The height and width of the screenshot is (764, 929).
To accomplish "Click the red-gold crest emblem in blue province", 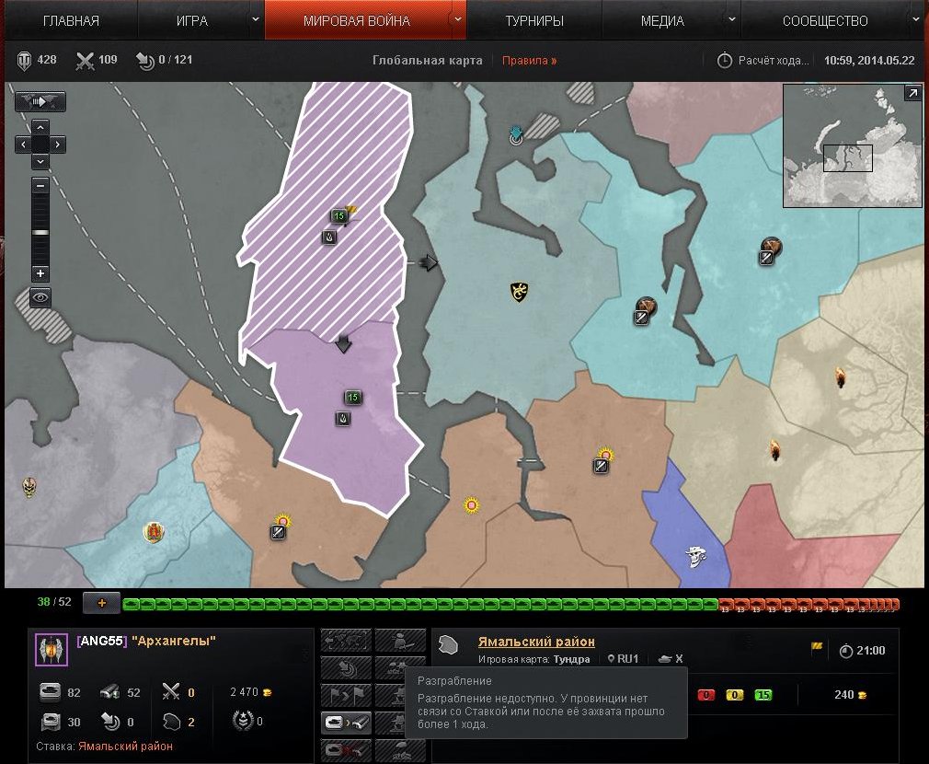I will coord(154,532).
